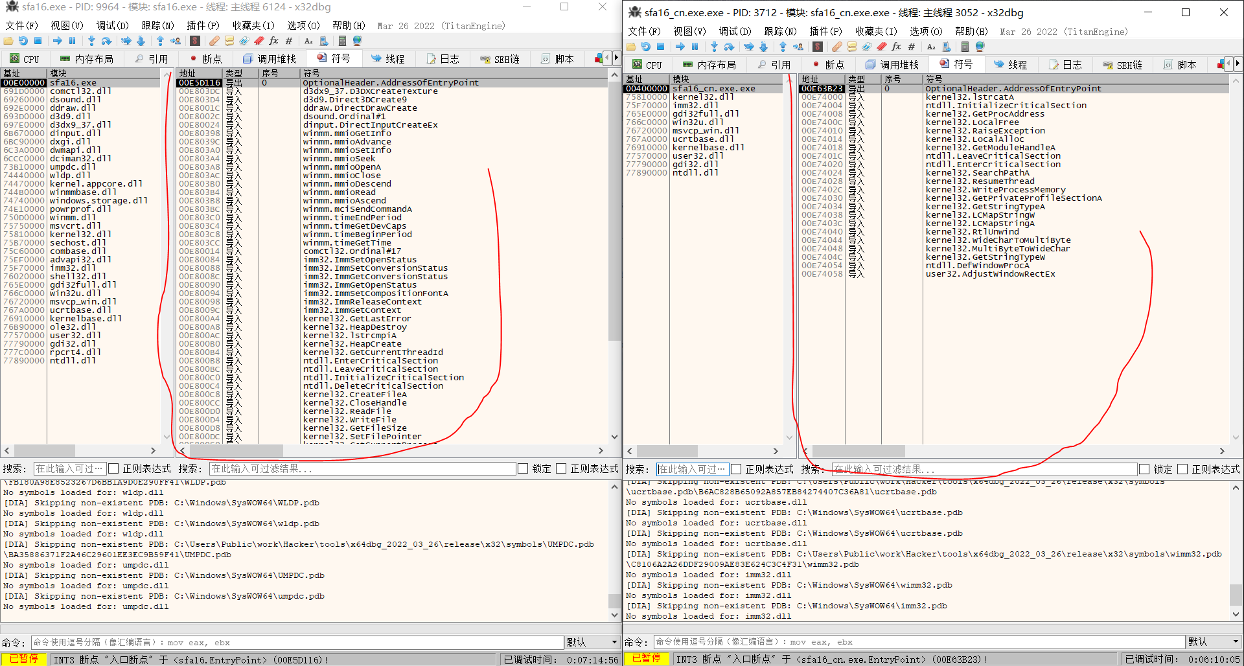The image size is (1244, 666).
Task: Click the restart icon in the sfa16.exe toolbar
Action: [x=23, y=41]
